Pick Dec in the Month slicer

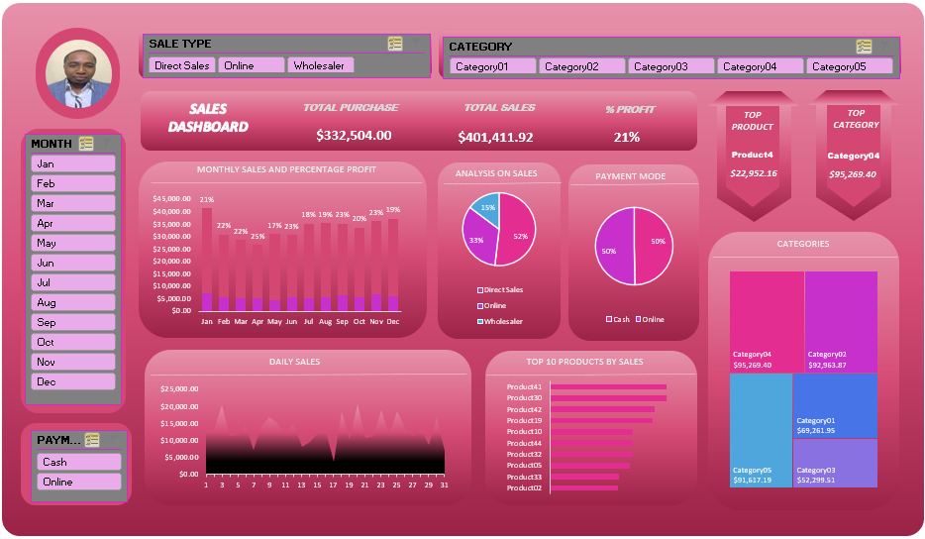[x=73, y=381]
